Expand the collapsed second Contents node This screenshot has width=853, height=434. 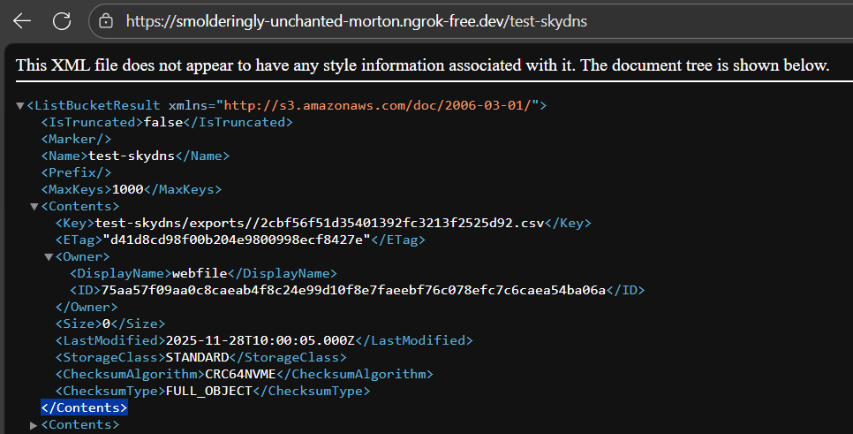pyautogui.click(x=34, y=425)
